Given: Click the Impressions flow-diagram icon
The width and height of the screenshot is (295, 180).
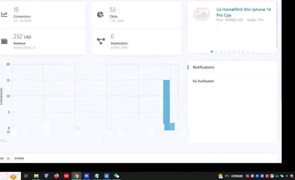Looking at the screenshot, I should pyautogui.click(x=101, y=41).
